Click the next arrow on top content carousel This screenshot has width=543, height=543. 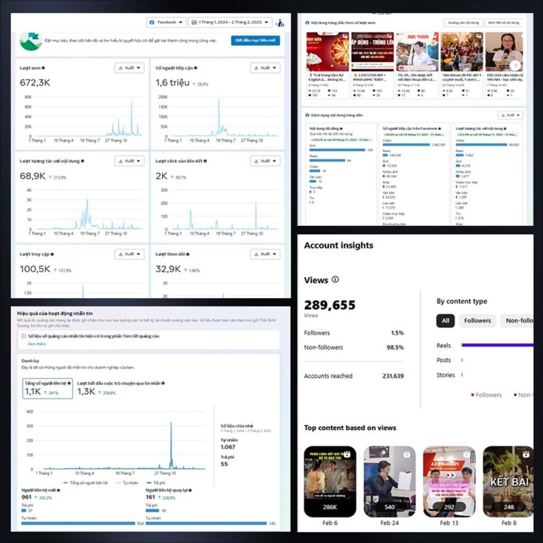515,65
